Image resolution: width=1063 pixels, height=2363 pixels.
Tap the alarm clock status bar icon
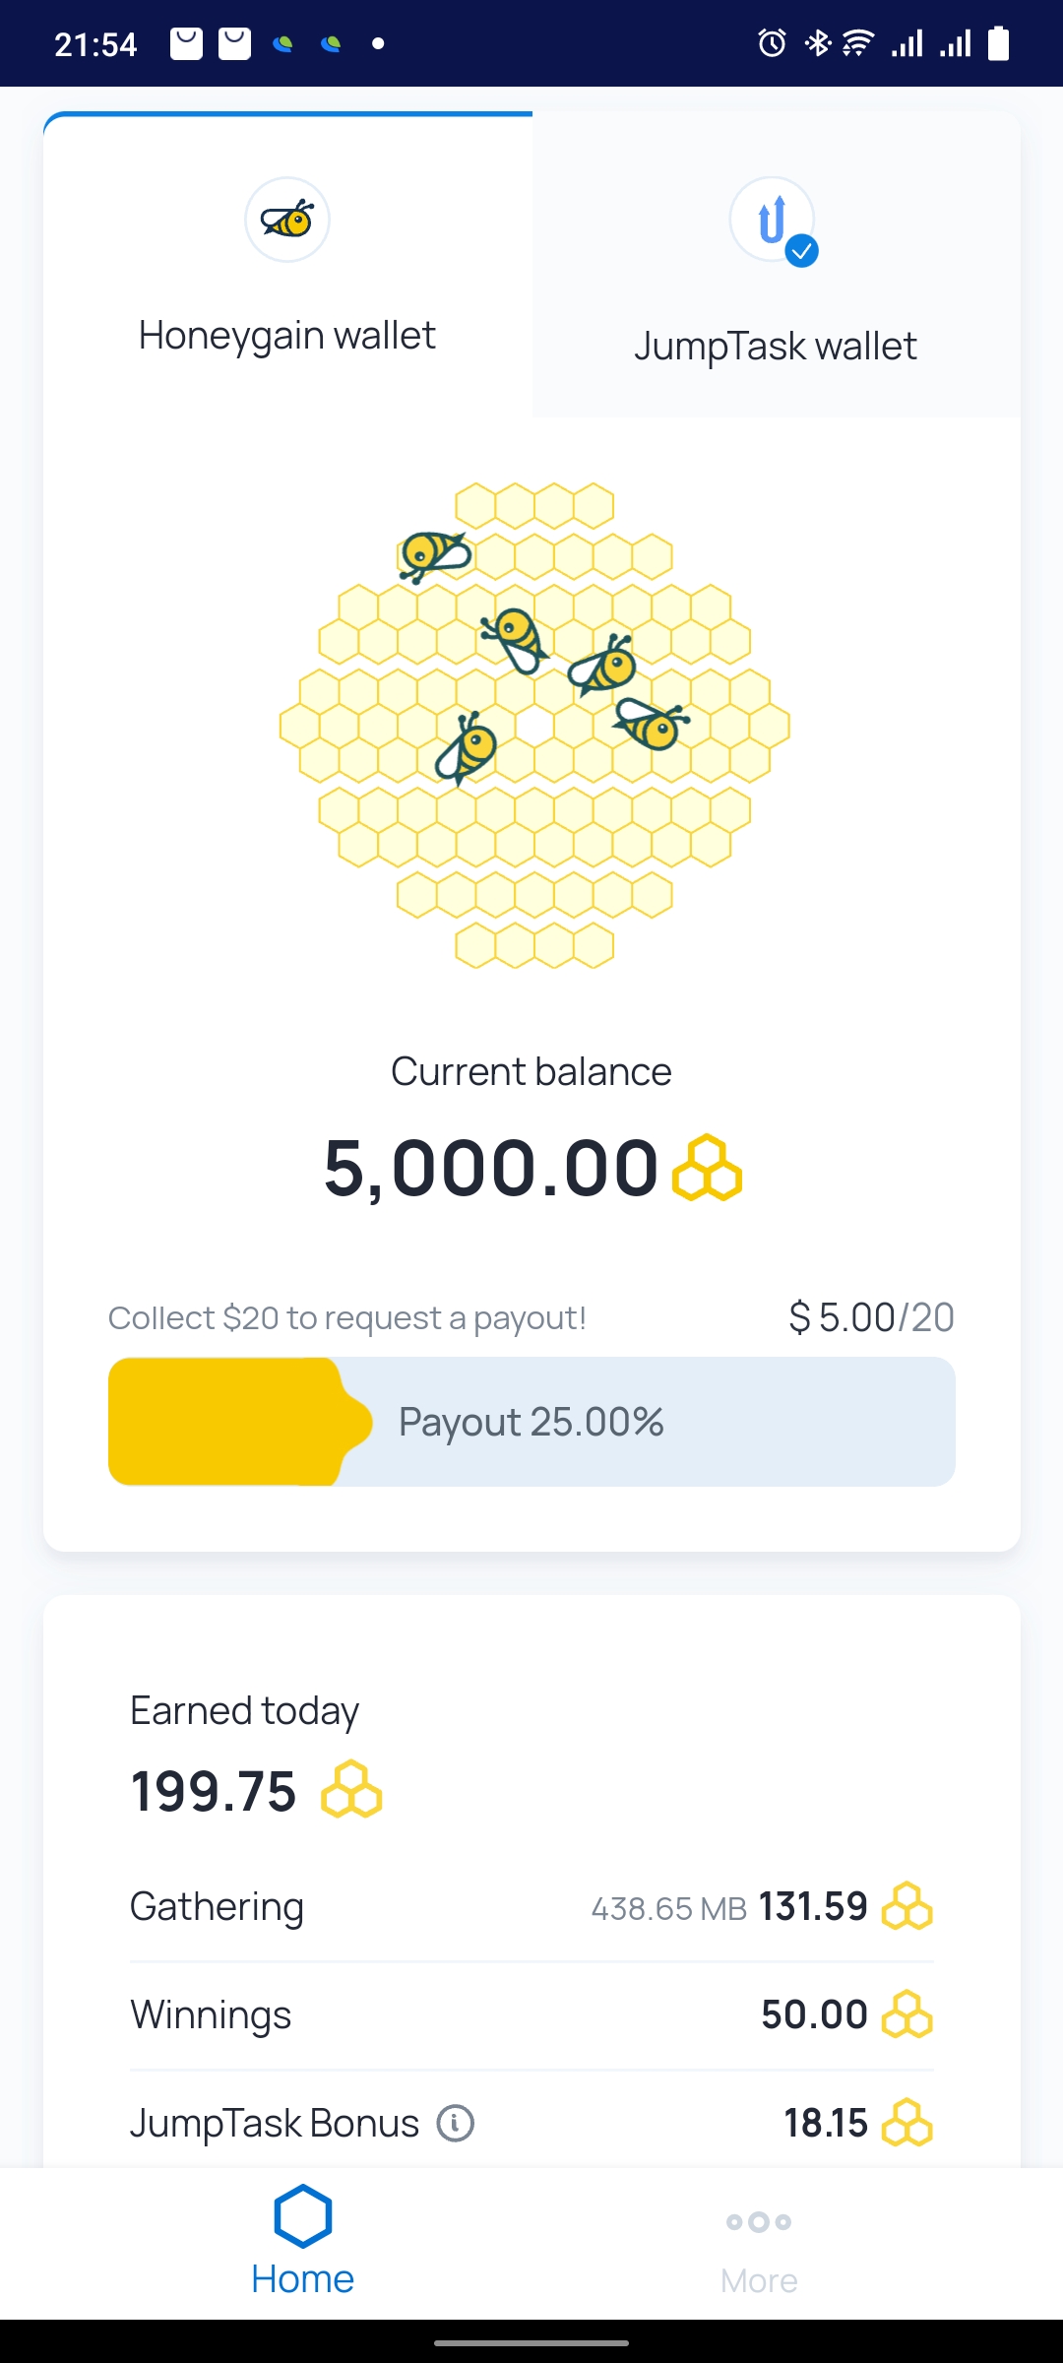pos(772,43)
